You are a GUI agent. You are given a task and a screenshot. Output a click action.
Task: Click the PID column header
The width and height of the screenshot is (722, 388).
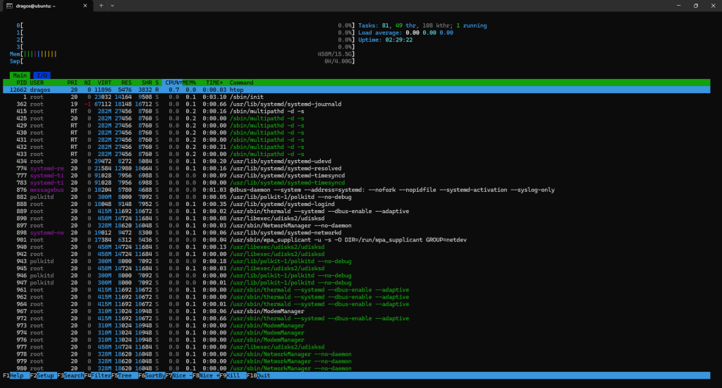(x=21, y=83)
